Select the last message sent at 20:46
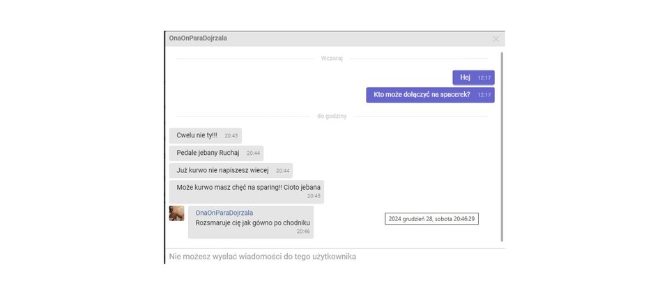669x295 pixels. tap(252, 223)
